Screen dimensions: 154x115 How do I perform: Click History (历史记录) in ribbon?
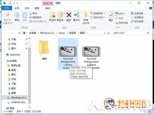tap(122, 23)
